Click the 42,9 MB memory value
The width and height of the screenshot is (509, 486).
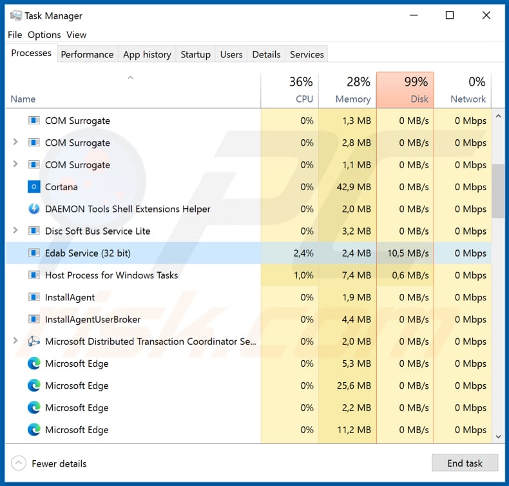click(x=354, y=187)
